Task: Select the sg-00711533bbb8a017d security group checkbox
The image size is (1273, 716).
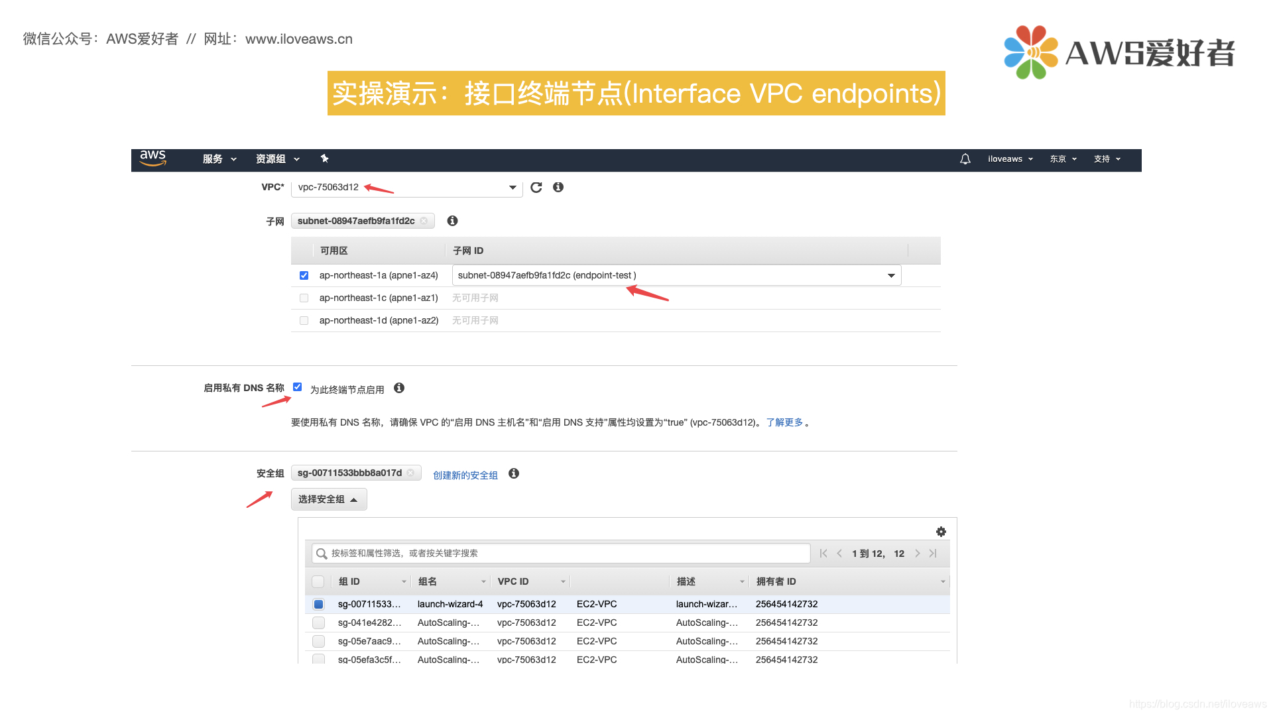Action: [318, 603]
